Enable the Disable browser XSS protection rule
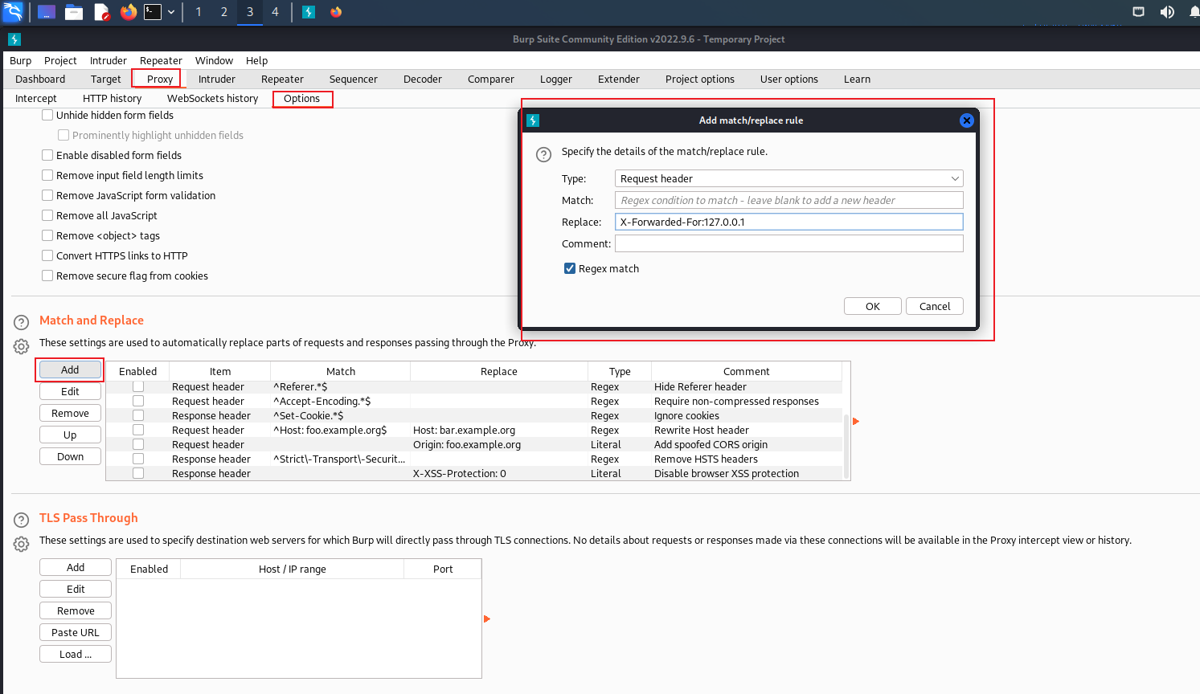The image size is (1200, 694). (138, 473)
